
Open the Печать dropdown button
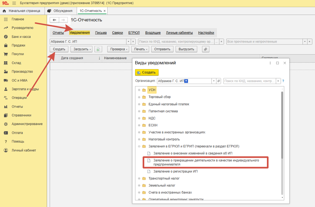(x=140, y=49)
